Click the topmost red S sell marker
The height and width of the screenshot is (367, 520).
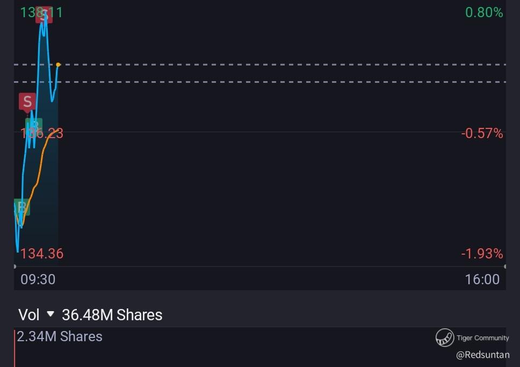(x=44, y=15)
